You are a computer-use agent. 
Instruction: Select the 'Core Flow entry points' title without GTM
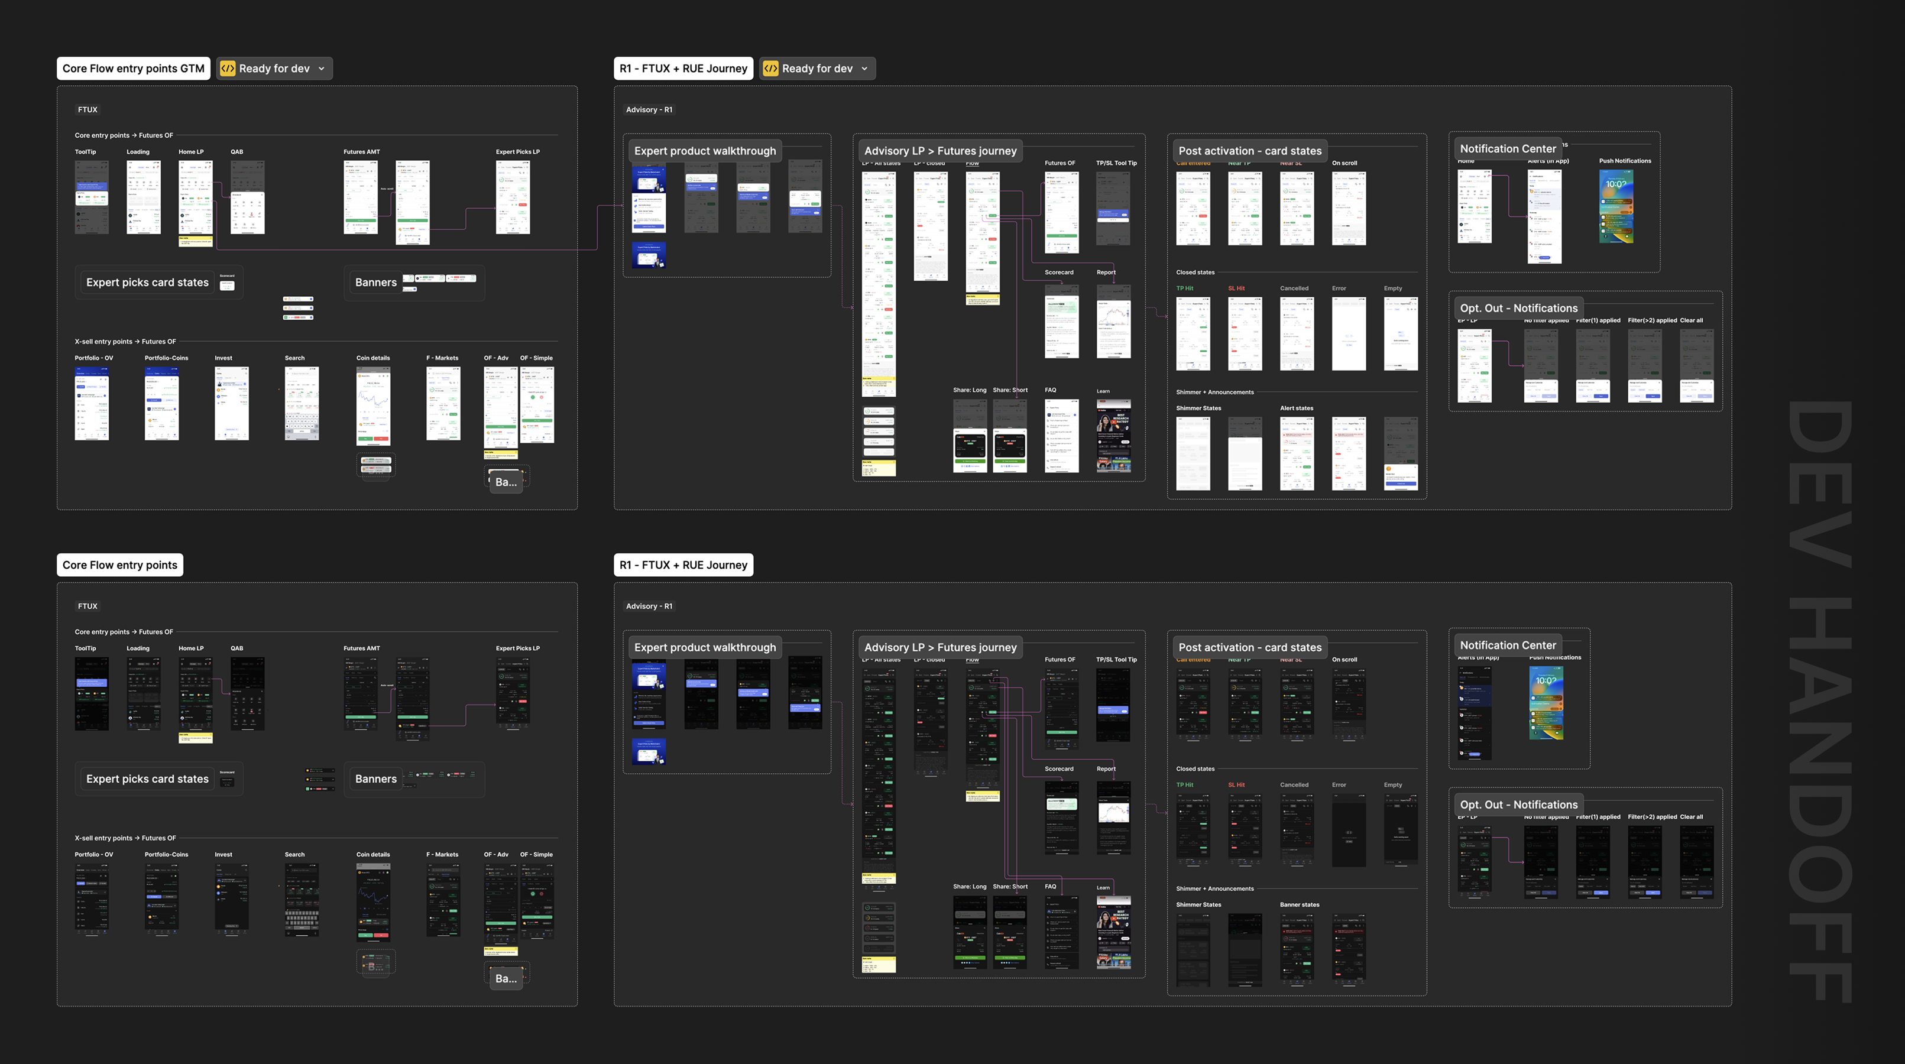pyautogui.click(x=120, y=565)
